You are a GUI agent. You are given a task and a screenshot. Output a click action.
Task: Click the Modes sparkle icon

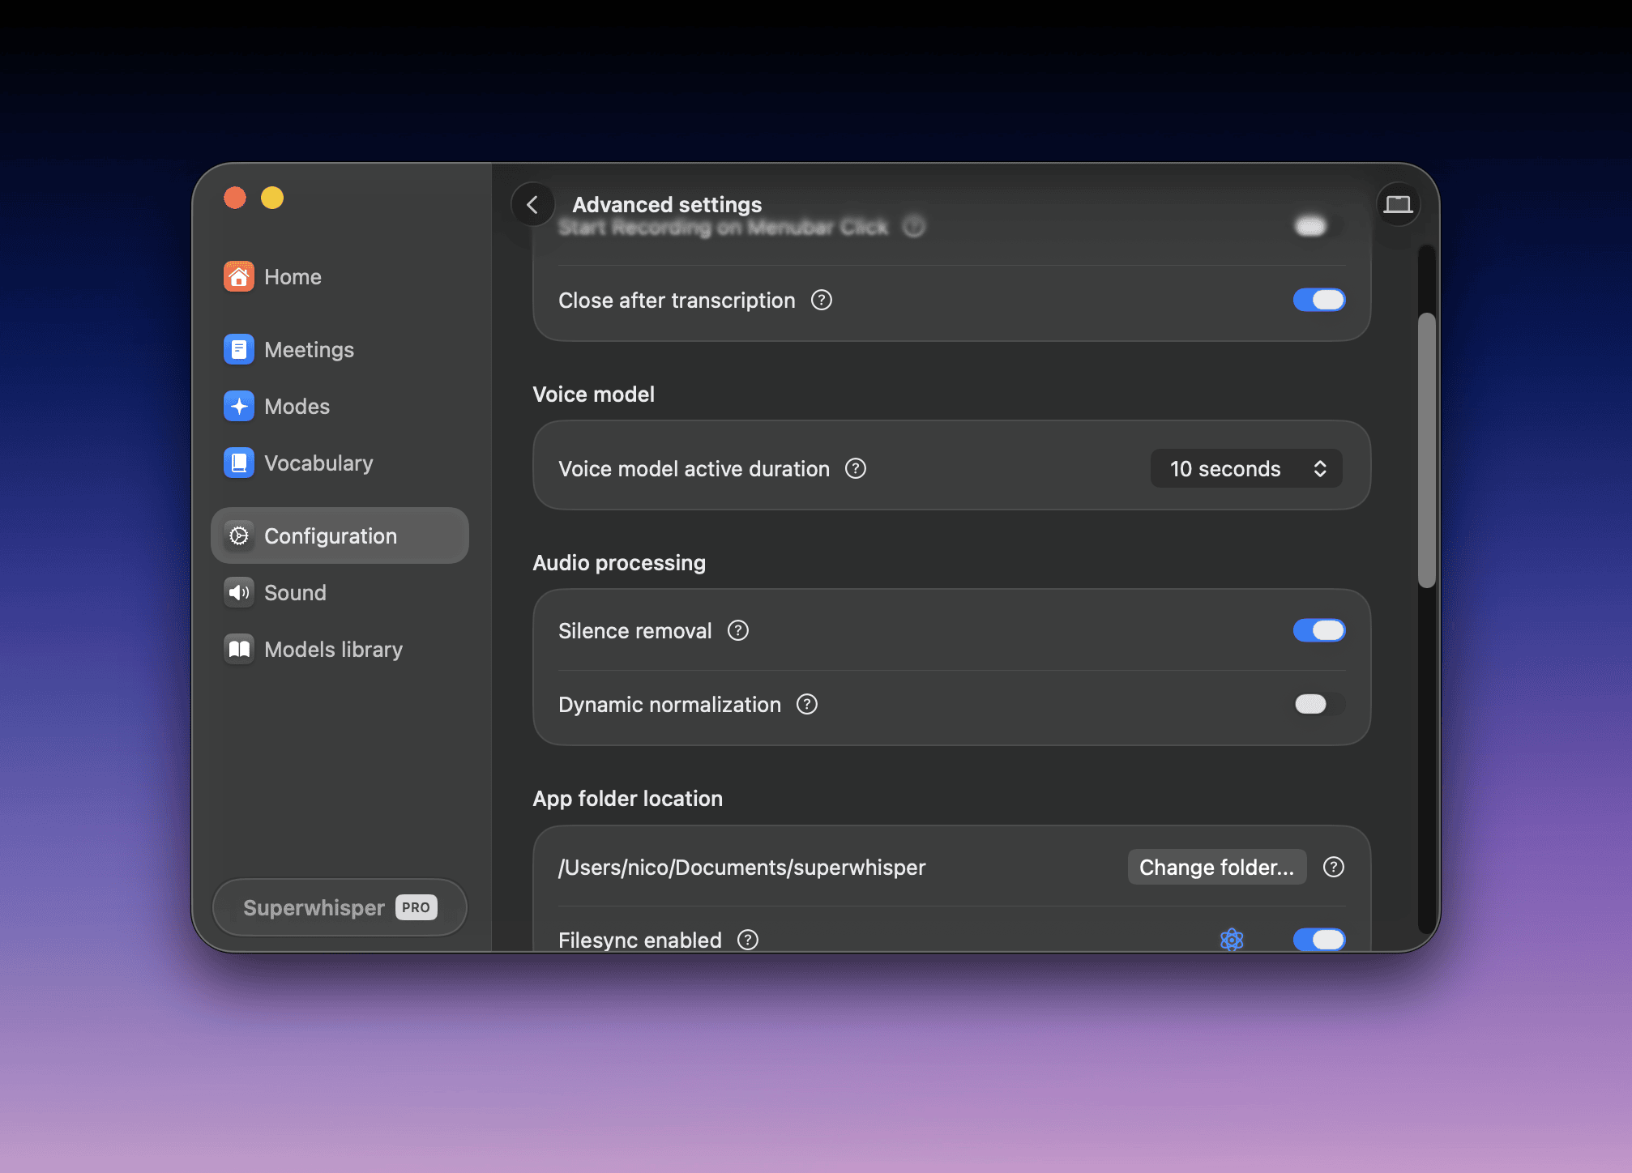[239, 407]
